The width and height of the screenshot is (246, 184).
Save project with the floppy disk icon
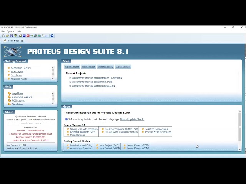coord(11,36)
